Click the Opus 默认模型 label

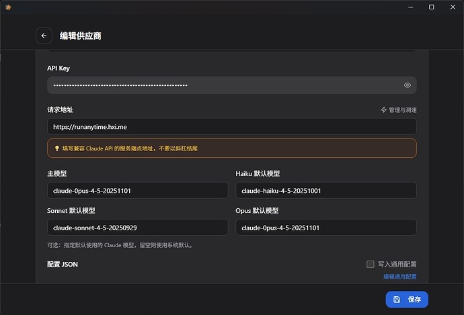(257, 211)
